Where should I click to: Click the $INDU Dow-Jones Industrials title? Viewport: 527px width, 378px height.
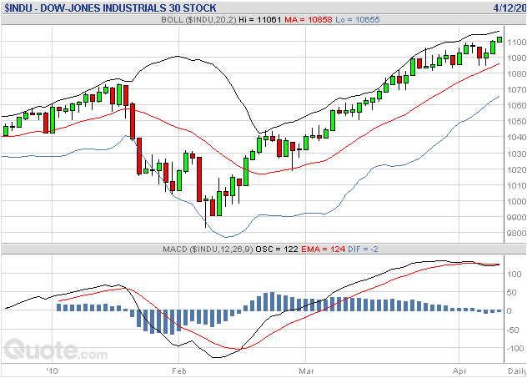110,8
